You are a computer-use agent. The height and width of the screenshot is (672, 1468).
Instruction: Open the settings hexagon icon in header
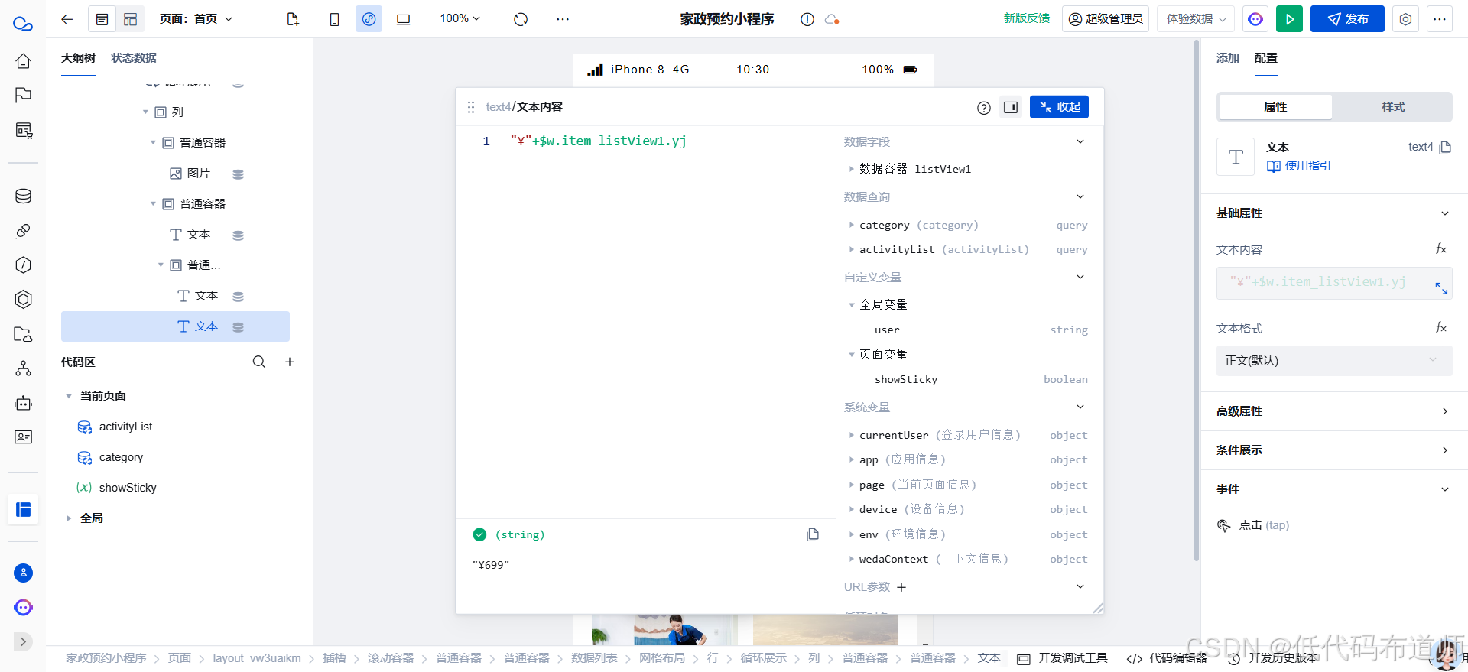[x=1405, y=19]
